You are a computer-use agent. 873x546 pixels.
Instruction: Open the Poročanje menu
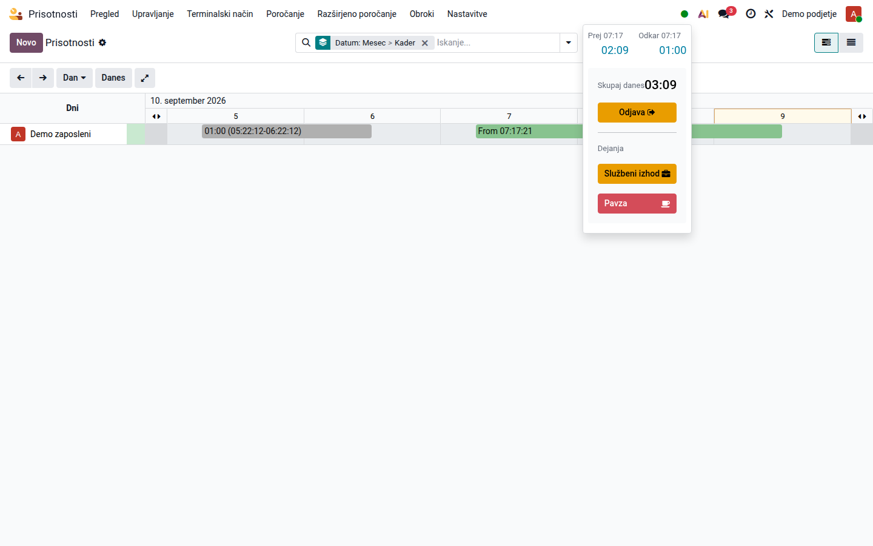(x=286, y=14)
